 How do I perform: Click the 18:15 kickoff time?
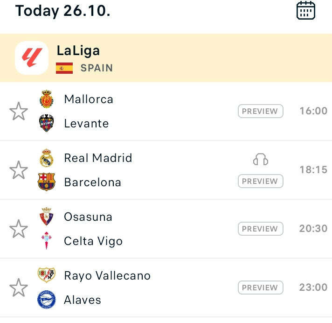pos(313,170)
